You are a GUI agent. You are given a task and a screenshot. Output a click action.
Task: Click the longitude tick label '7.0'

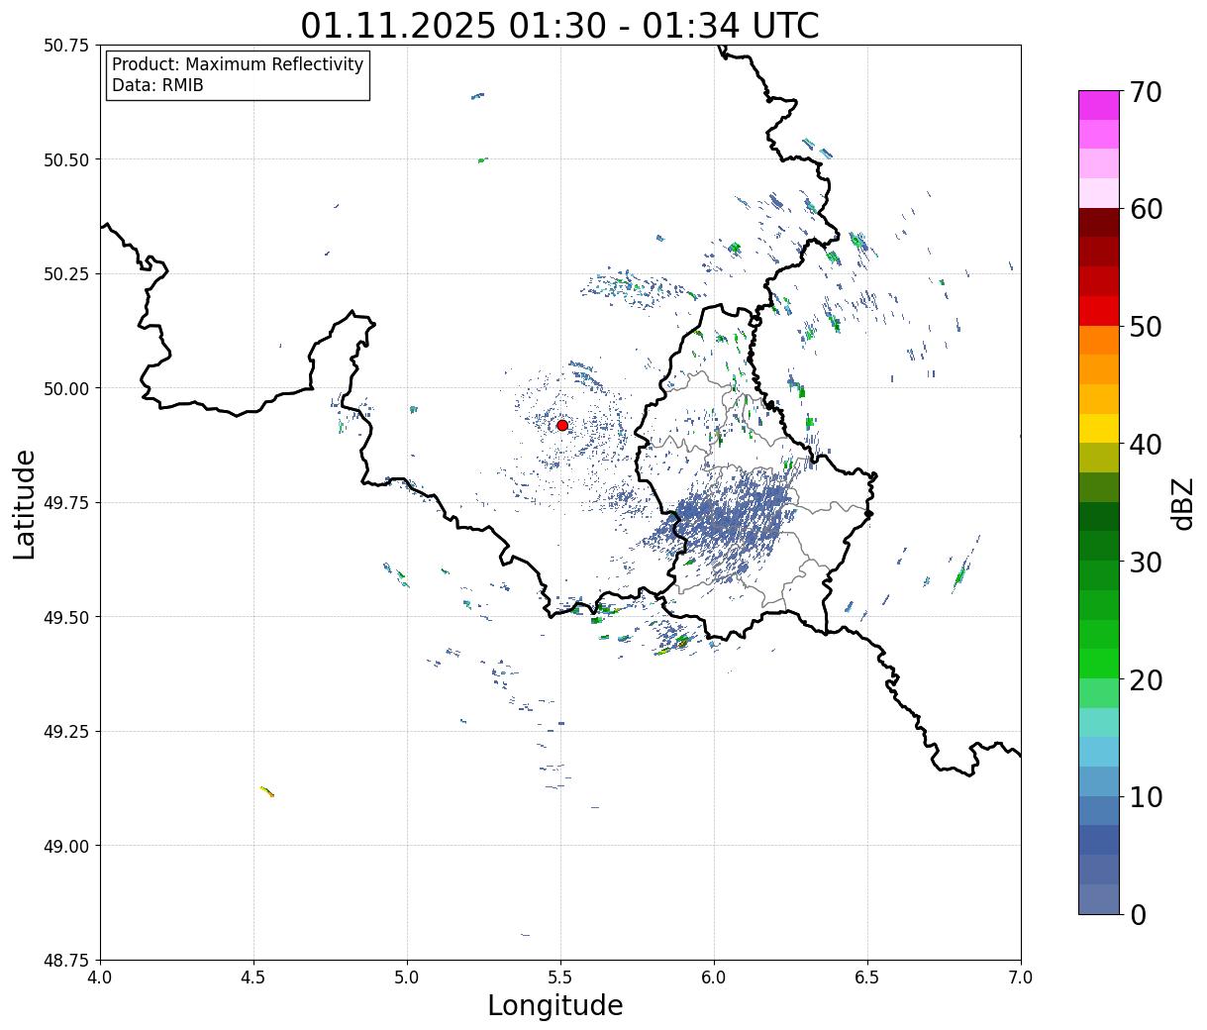[x=1021, y=978]
